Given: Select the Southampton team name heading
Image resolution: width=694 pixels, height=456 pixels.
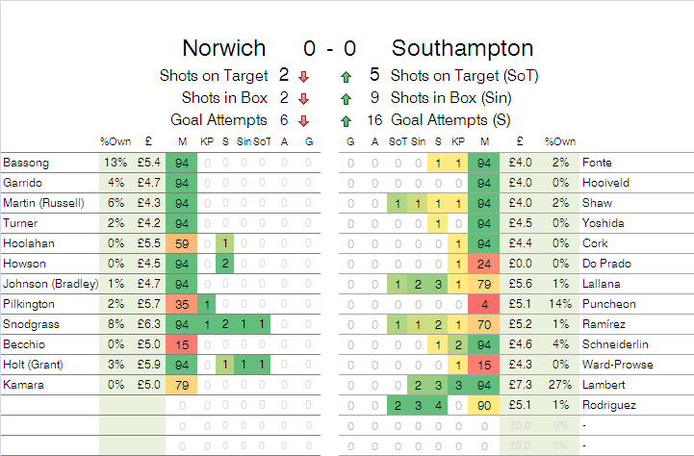Looking at the screenshot, I should pos(463,48).
